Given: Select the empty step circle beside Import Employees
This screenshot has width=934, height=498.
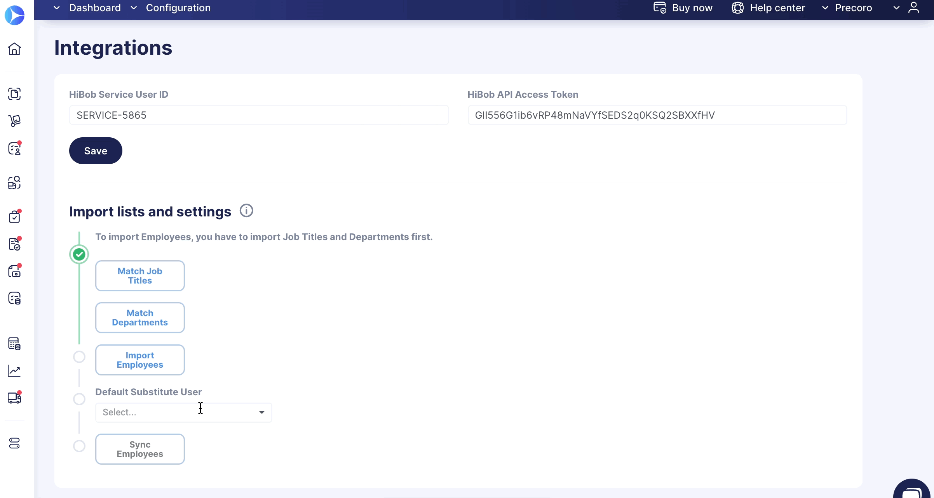Looking at the screenshot, I should [79, 356].
